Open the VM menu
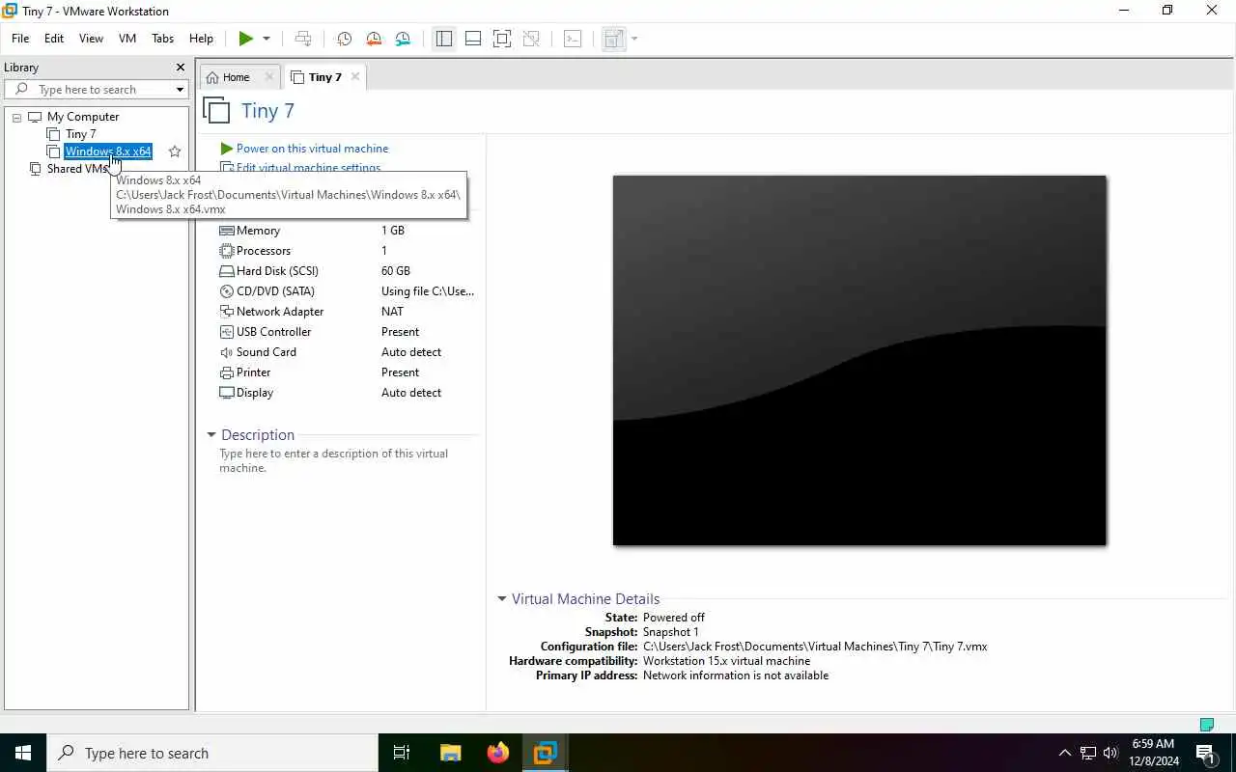The width and height of the screenshot is (1236, 772). pyautogui.click(x=127, y=39)
